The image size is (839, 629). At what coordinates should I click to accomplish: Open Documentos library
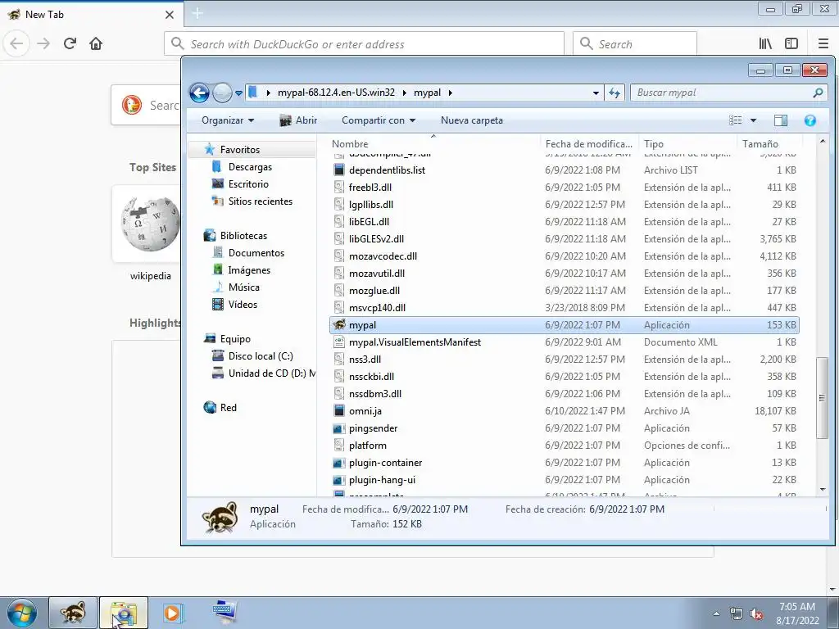point(256,253)
